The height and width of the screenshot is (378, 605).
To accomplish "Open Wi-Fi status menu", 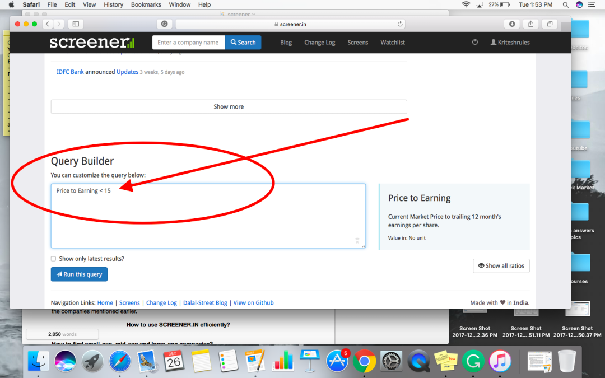I will [466, 4].
